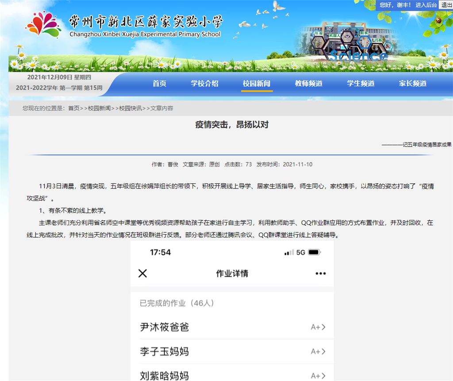Open the three-dots more menu icon

320,273
